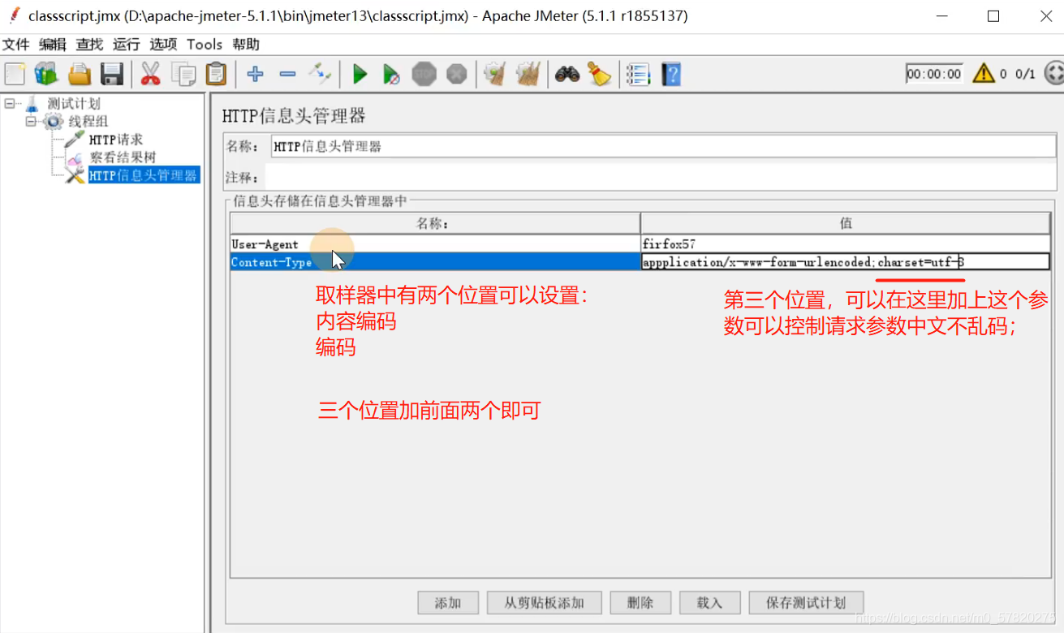
Task: Click the 添加 button
Action: click(448, 603)
